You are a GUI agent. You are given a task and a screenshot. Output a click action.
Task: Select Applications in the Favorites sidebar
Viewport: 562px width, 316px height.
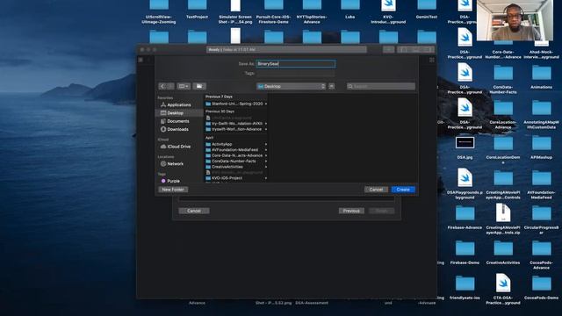pos(179,105)
